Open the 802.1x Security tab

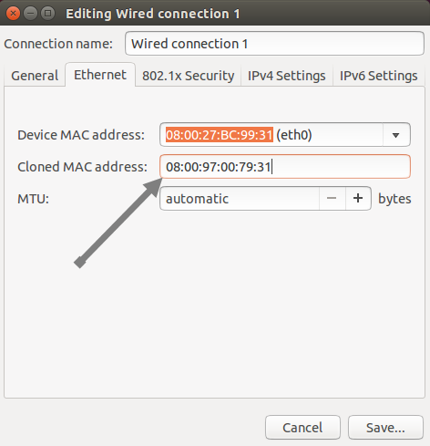coord(188,76)
